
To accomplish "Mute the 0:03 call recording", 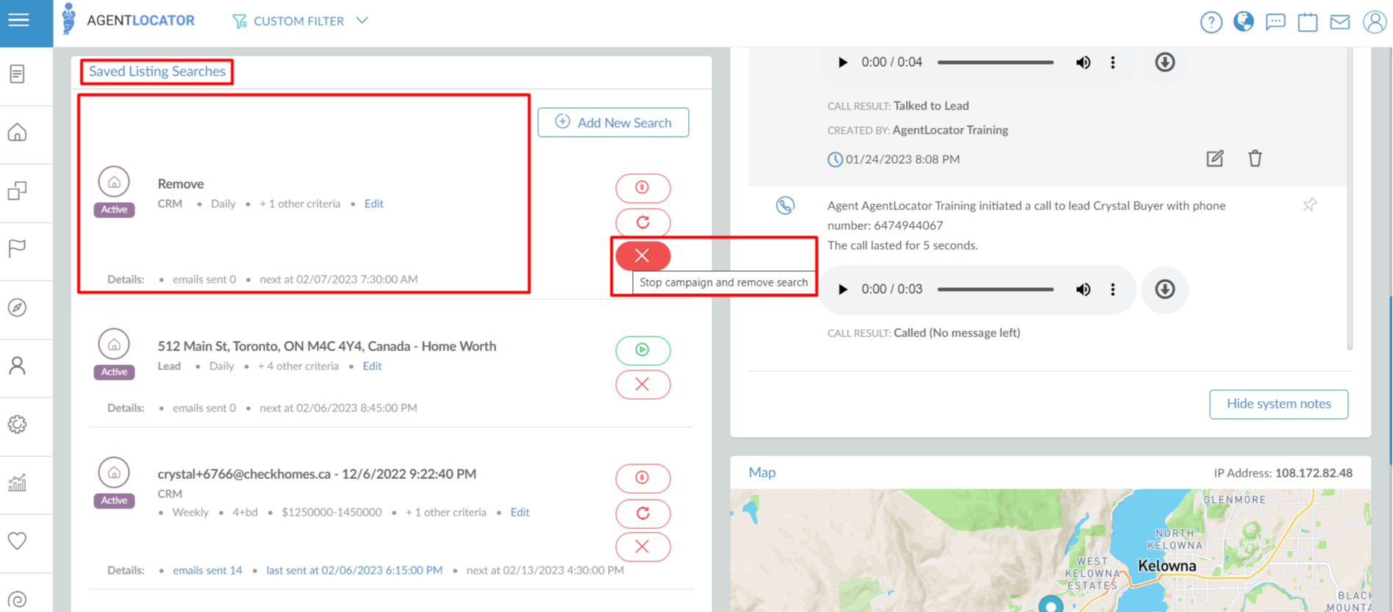I will [1083, 289].
